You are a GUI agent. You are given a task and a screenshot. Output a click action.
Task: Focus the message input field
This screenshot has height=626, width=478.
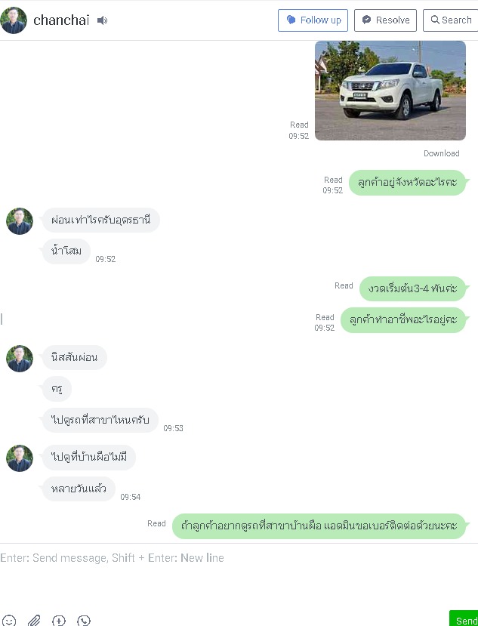coord(239,575)
